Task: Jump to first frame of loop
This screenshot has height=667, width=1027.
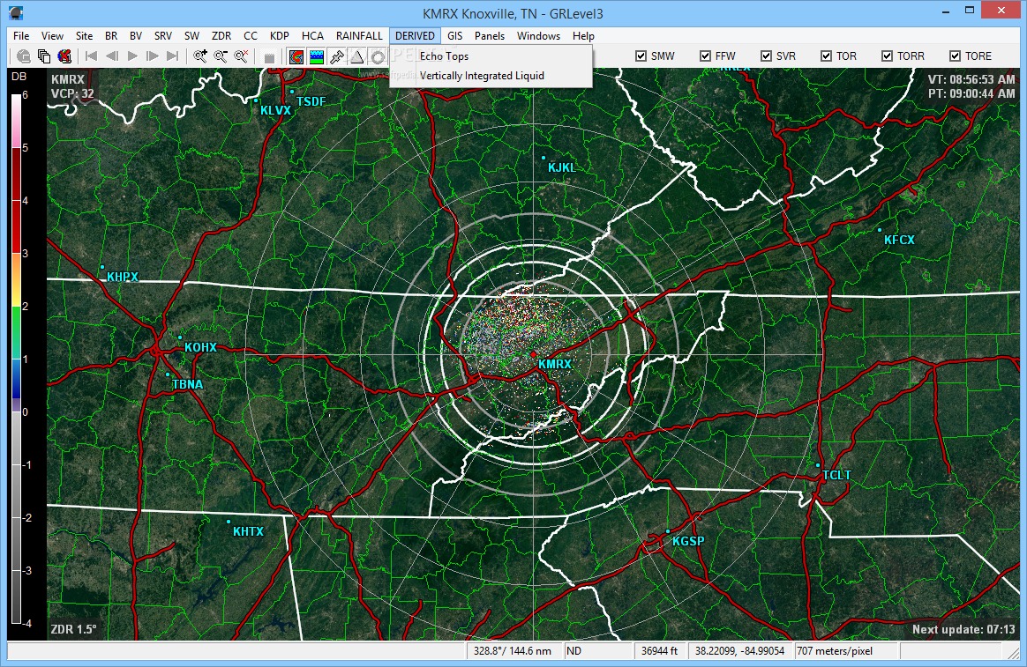Action: point(92,56)
